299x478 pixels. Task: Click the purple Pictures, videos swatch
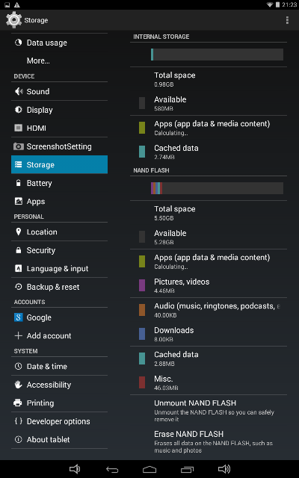[142, 285]
